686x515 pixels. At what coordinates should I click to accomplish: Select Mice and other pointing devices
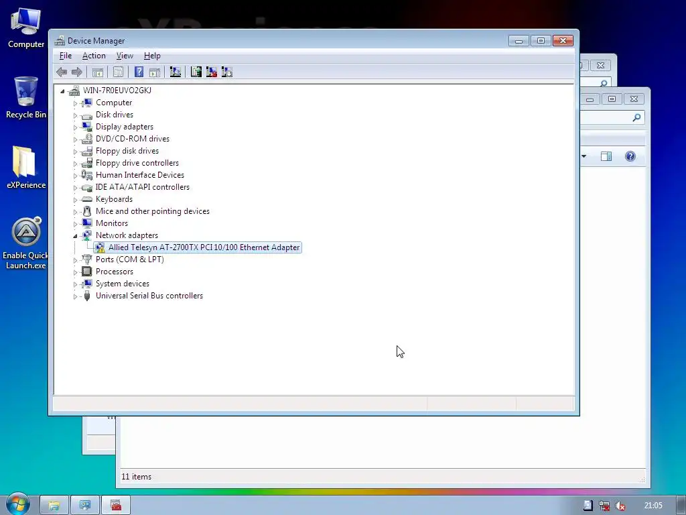[x=153, y=211]
